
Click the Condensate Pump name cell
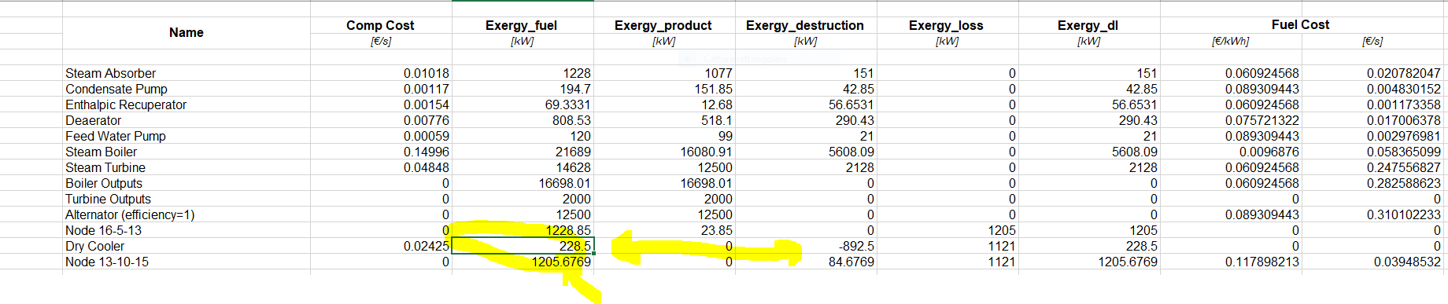187,89
